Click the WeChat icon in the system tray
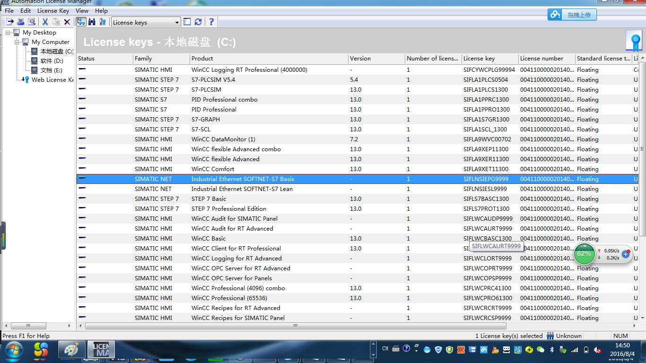The image size is (646, 363). (x=541, y=350)
